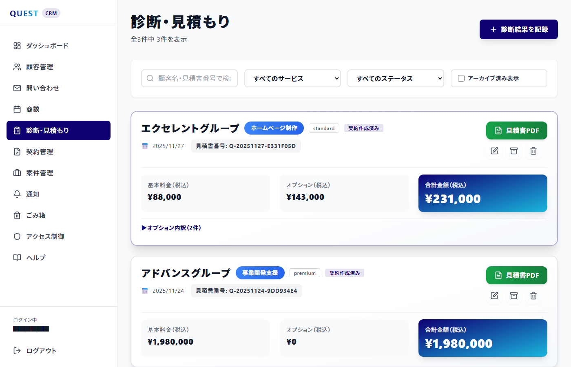The image size is (571, 367).
Task: Click the customer name search field
Action: (194, 78)
